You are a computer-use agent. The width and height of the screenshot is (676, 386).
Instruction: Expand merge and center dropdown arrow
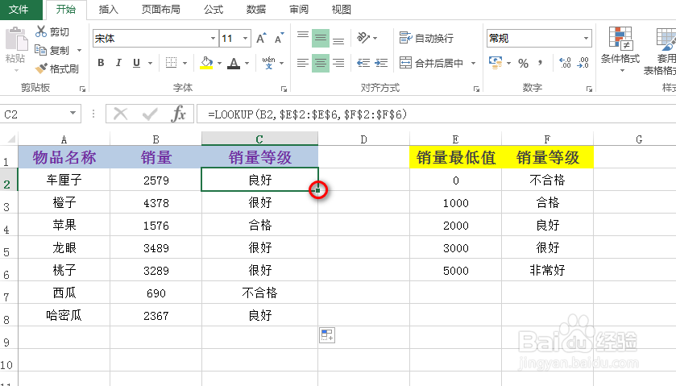point(473,63)
